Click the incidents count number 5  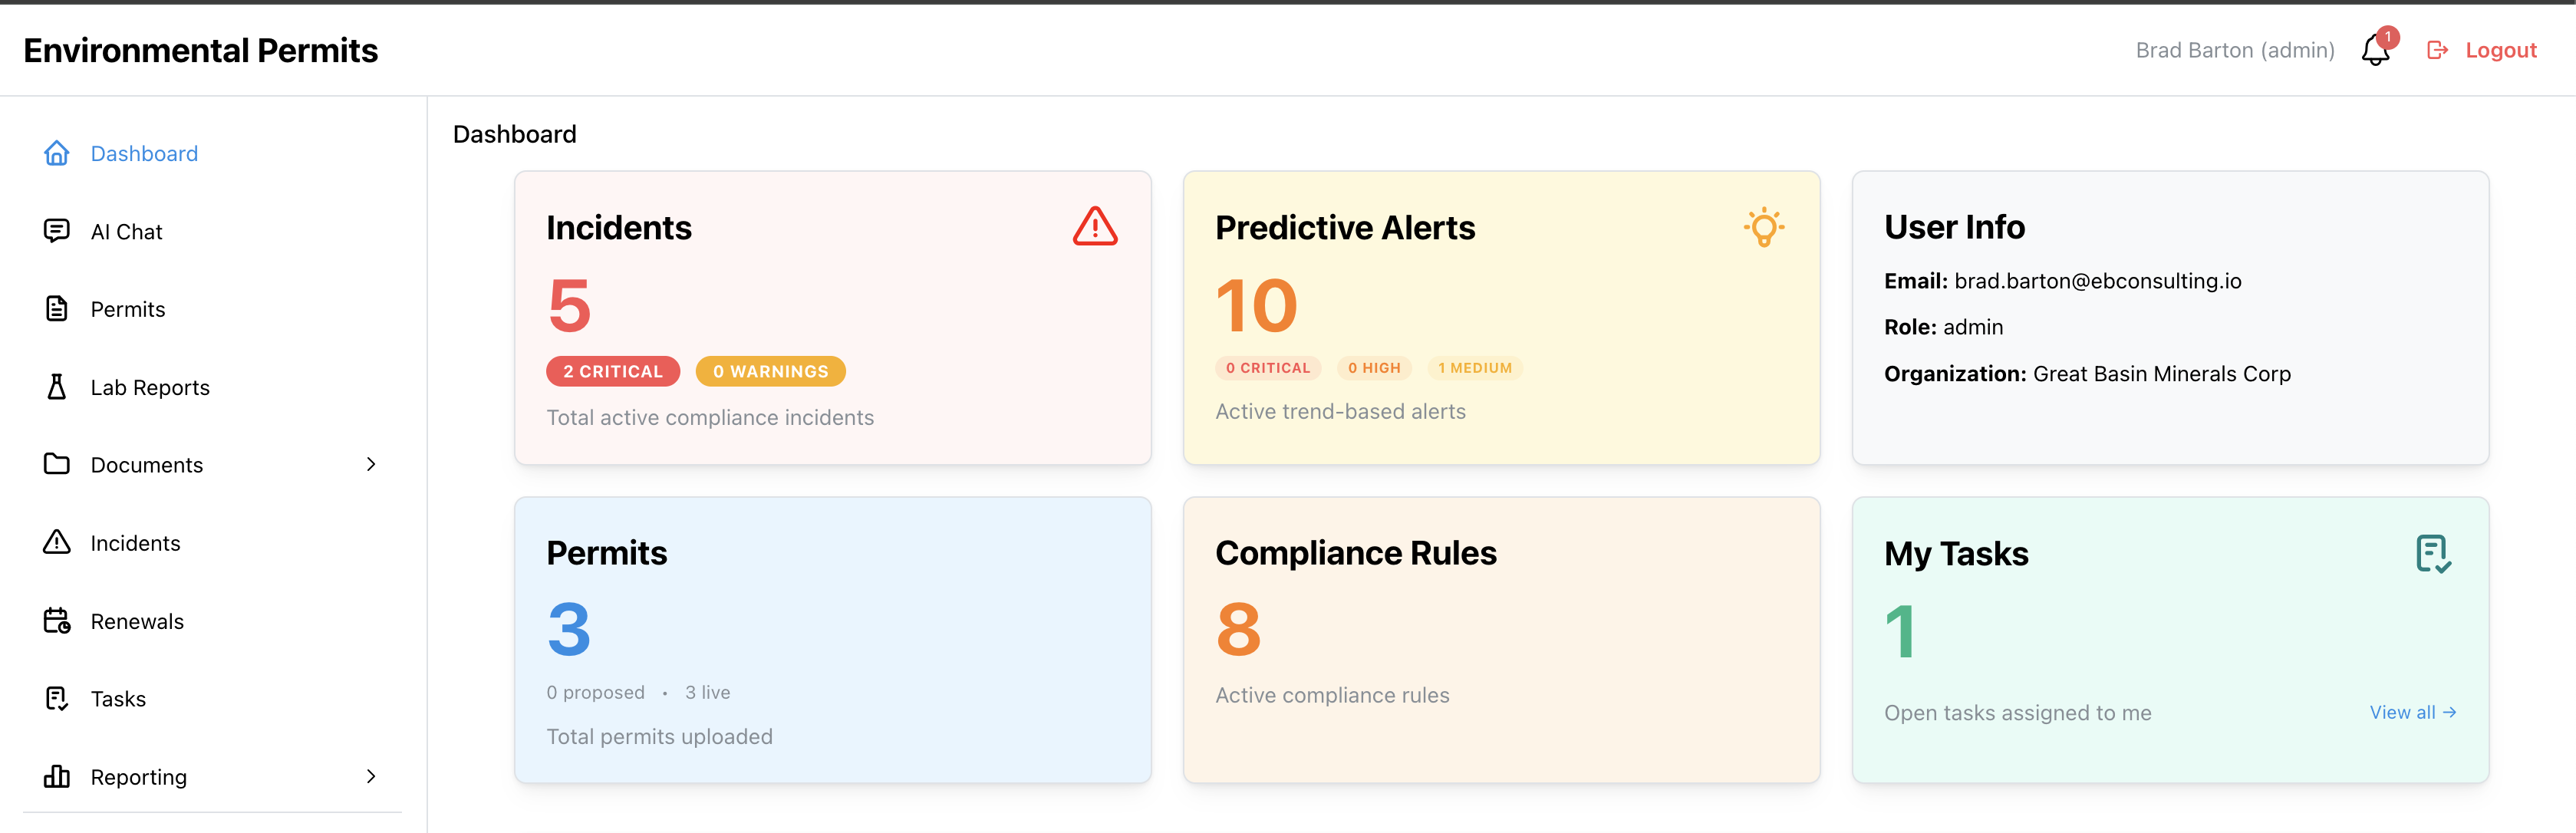(x=569, y=305)
